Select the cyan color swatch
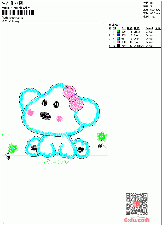 click(118, 38)
